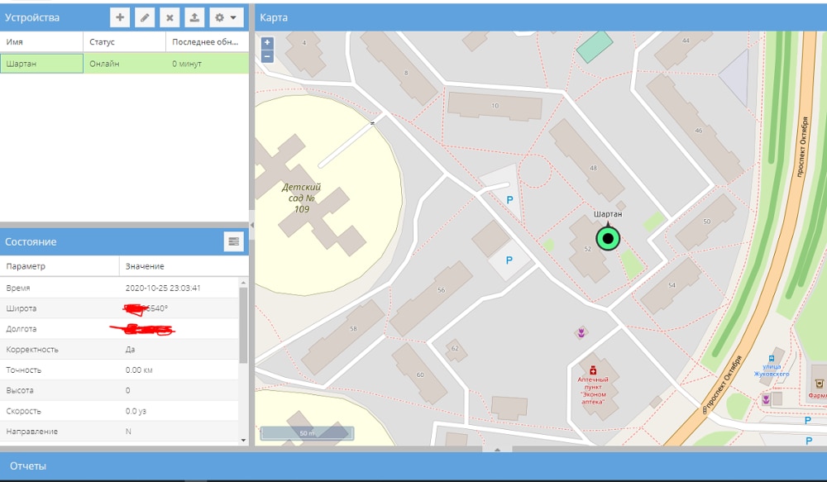
Task: Click the remove device X icon
Action: pyautogui.click(x=170, y=17)
